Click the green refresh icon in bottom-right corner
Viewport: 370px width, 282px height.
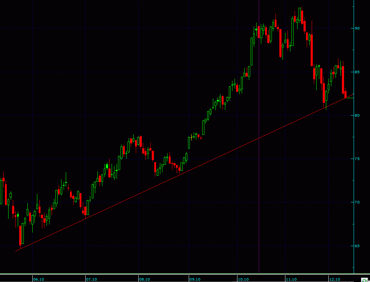[365, 280]
